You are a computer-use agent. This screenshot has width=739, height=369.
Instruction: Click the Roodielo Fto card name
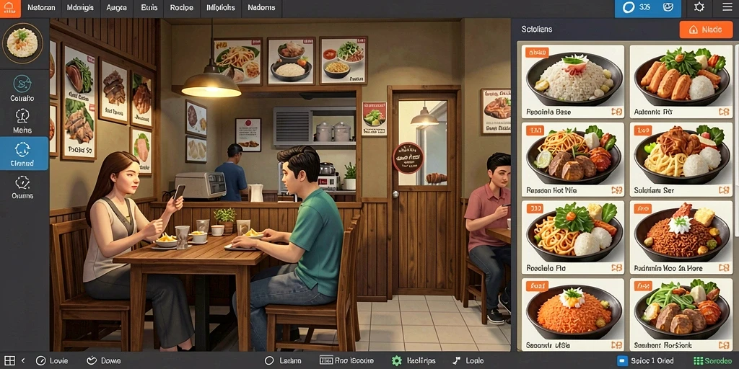pyautogui.click(x=546, y=268)
